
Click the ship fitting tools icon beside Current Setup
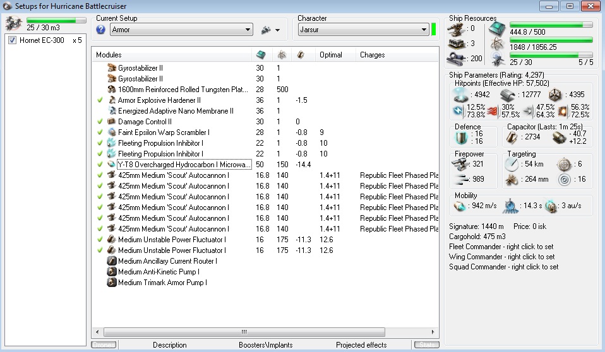(266, 30)
